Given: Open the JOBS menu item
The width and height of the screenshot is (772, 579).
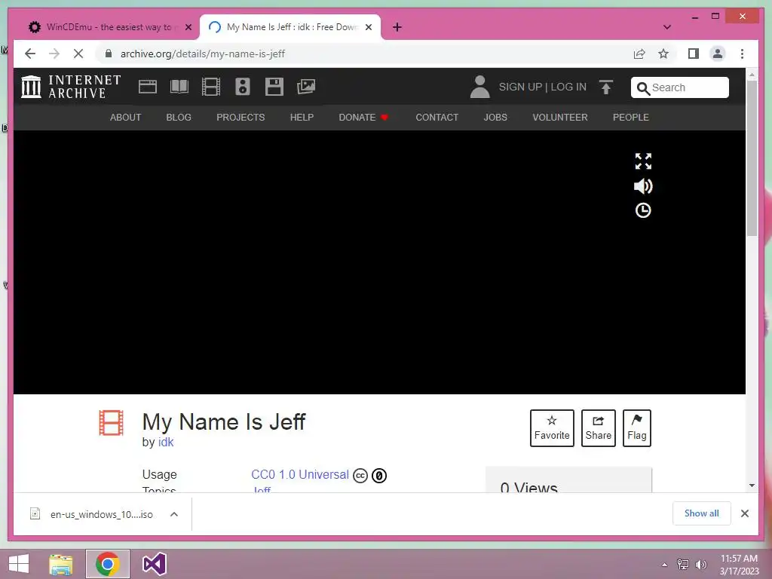Looking at the screenshot, I should 495,117.
